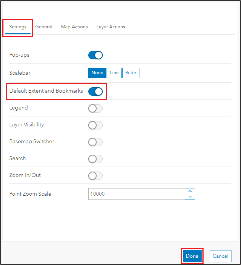Viewport: 241px width, 265px height.
Task: Enable the Legend toggle
Action: (x=95, y=108)
